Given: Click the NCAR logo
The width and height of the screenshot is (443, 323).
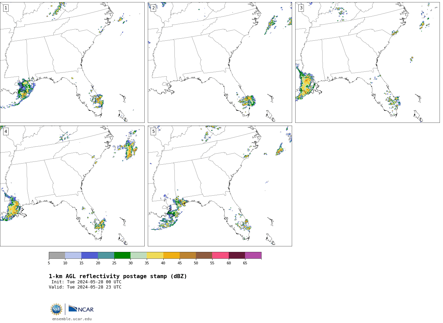Looking at the screenshot, I should (x=81, y=309).
